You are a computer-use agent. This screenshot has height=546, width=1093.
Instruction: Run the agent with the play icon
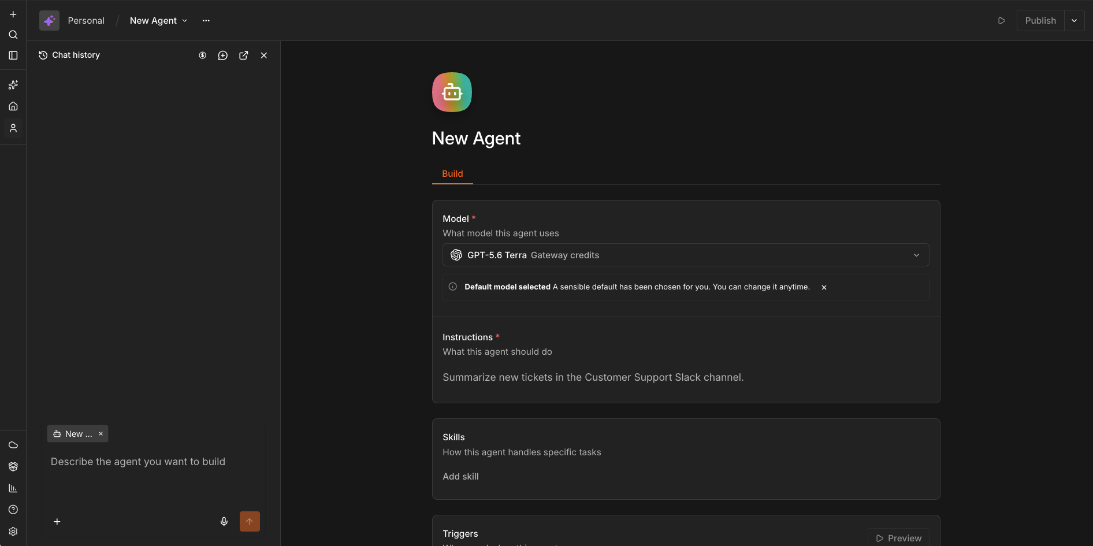1002,20
